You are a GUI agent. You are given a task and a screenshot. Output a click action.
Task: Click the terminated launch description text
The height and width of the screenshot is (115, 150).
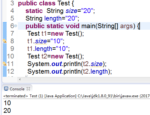[76, 96]
